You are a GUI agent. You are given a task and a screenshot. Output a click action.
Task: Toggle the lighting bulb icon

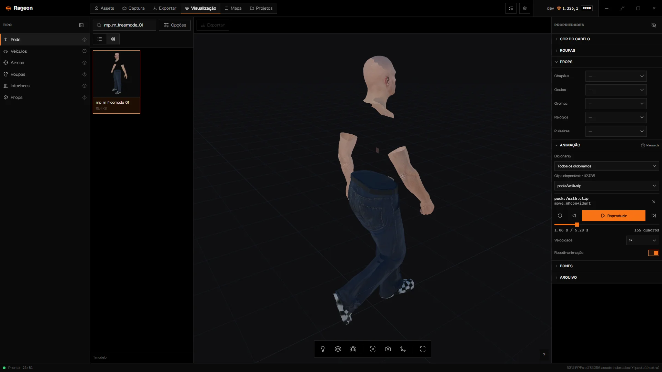[x=323, y=349]
